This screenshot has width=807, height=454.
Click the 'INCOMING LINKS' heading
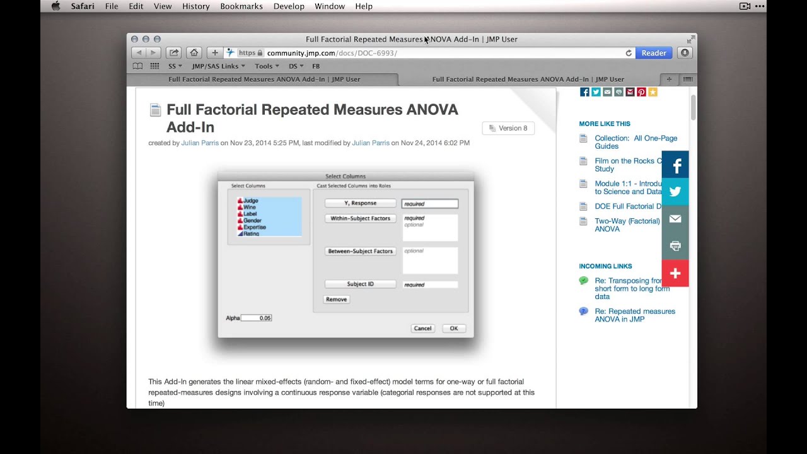click(x=605, y=266)
